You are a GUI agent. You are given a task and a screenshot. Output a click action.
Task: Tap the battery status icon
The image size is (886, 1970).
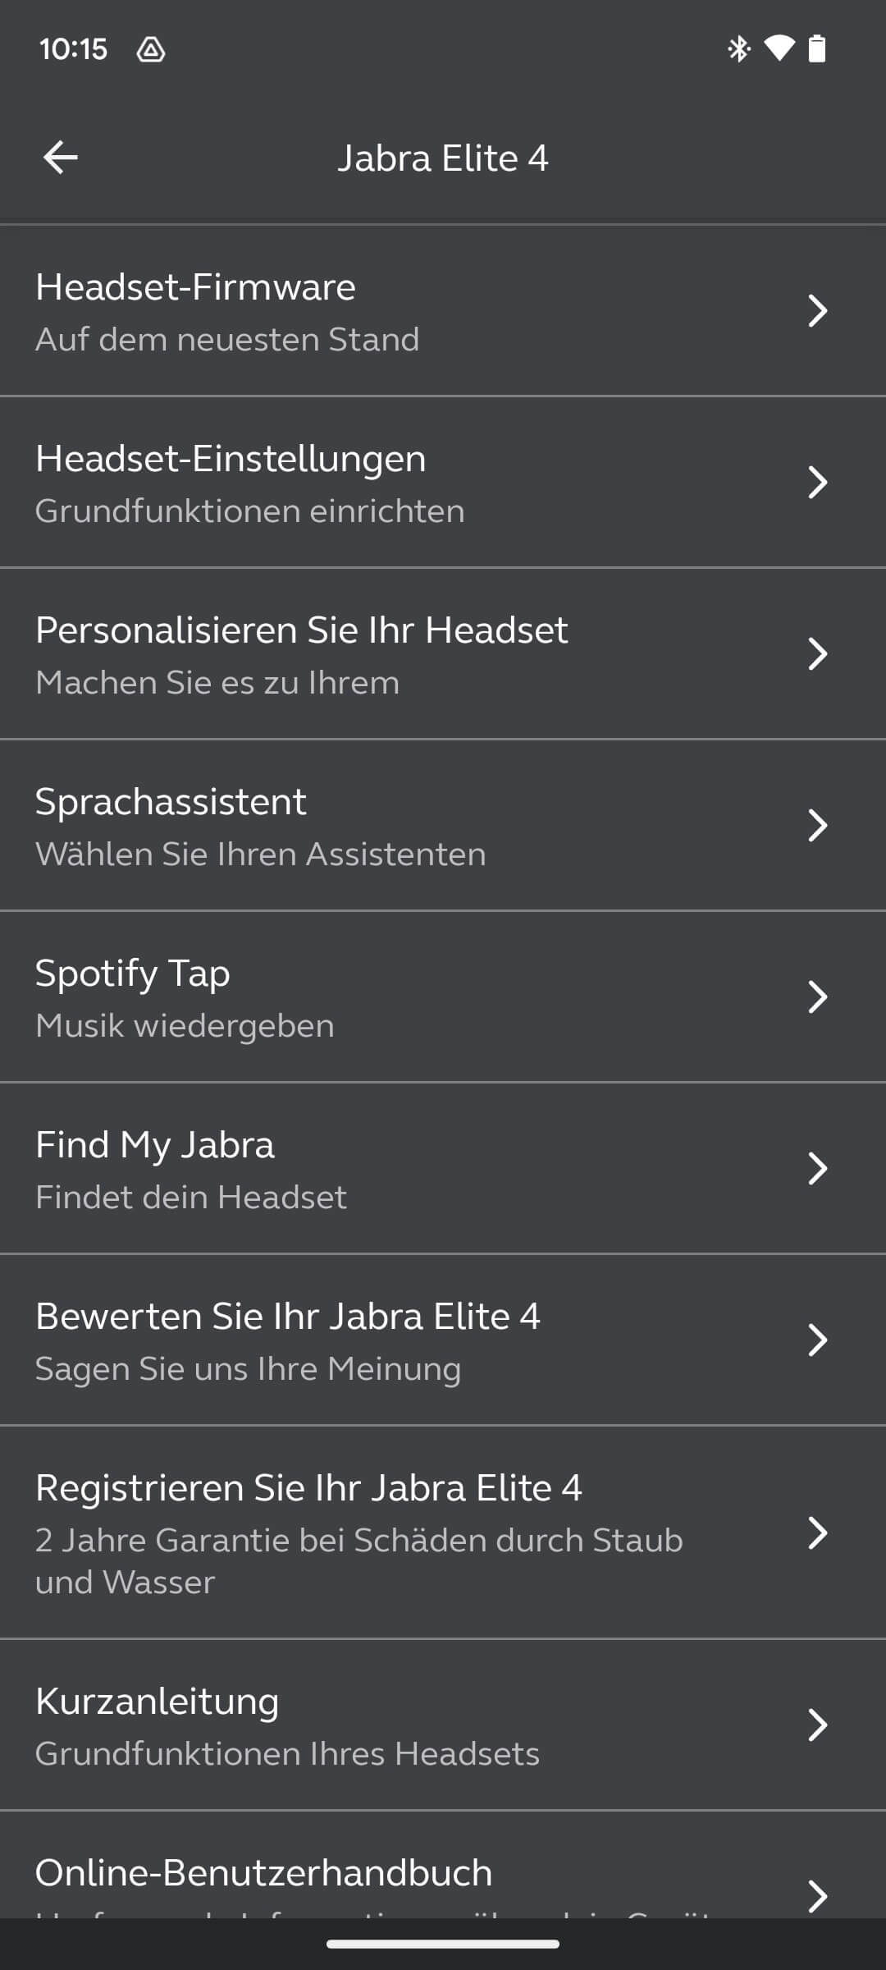pyautogui.click(x=817, y=49)
